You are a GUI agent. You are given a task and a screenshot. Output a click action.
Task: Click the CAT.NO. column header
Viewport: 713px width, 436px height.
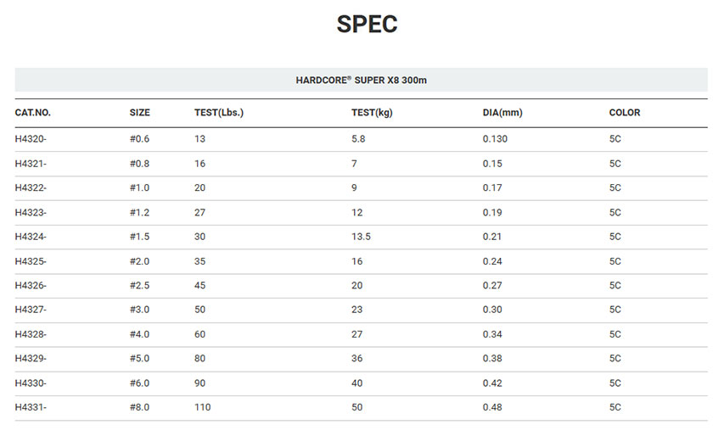(33, 113)
